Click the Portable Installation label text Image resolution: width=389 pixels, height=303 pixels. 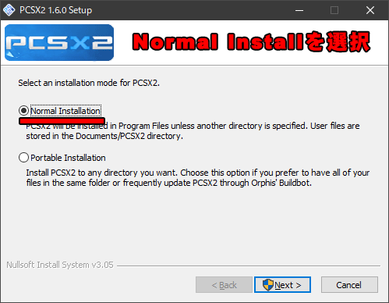click(68, 158)
